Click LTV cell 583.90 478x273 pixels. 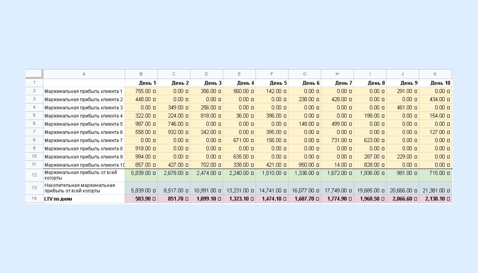(141, 198)
